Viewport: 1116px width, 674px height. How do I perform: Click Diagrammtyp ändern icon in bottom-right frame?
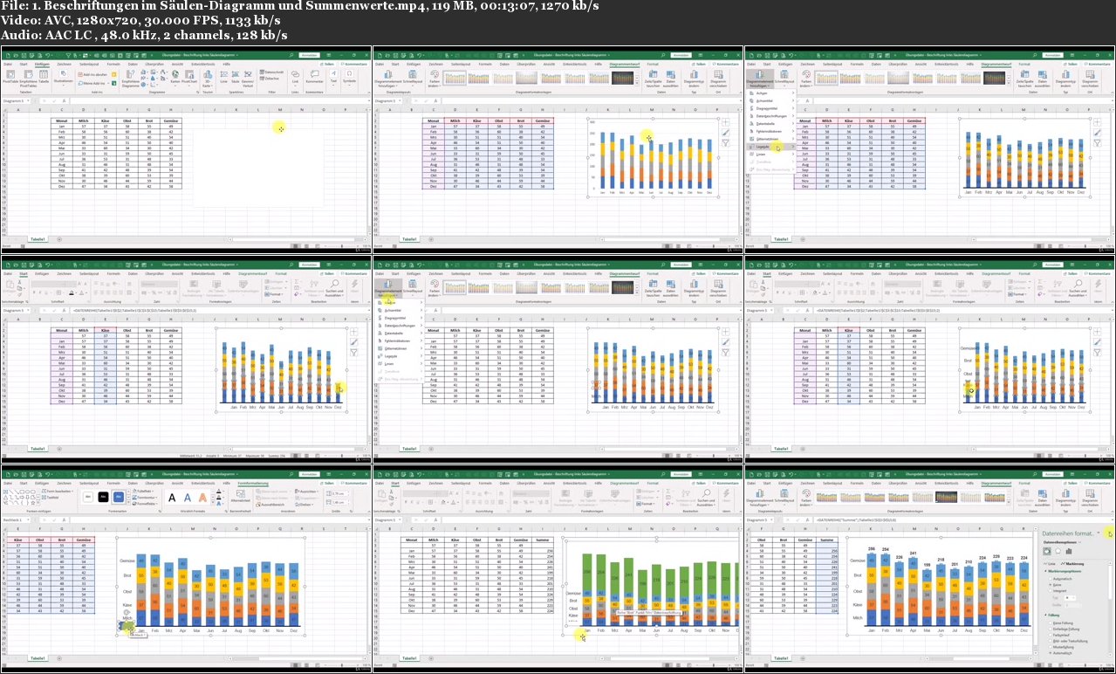click(x=1065, y=495)
